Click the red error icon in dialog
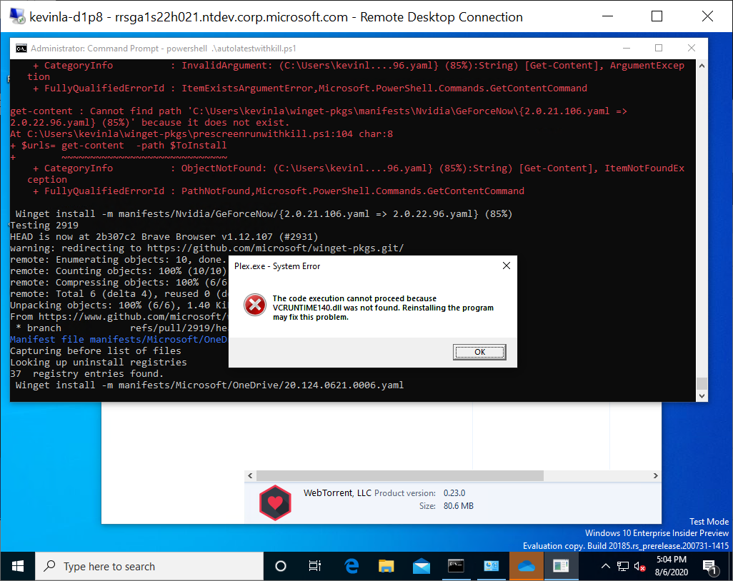Image resolution: width=733 pixels, height=581 pixels. (x=255, y=305)
